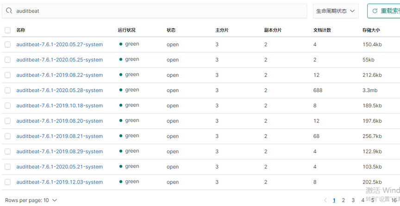Click the 197.6kb storage size value
Screen dimensions: 400x206
coord(372,121)
